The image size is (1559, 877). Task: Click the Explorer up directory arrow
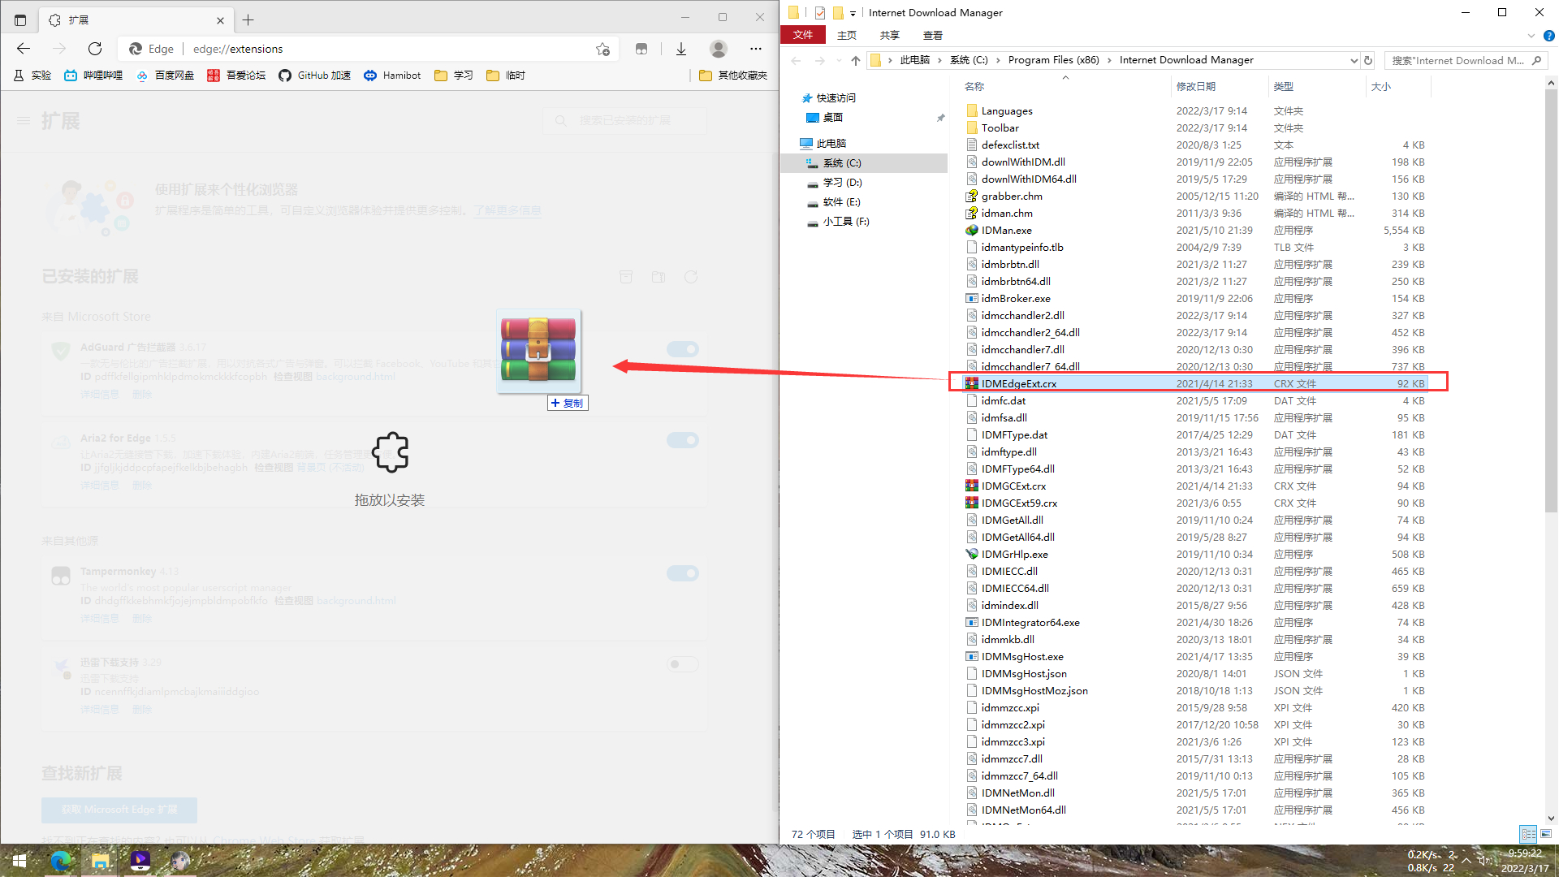coord(856,60)
